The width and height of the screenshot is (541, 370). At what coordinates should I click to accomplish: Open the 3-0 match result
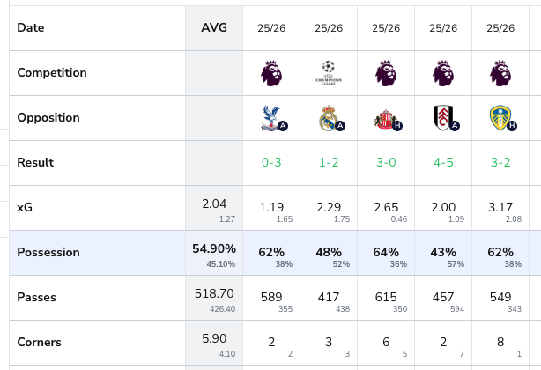point(386,163)
